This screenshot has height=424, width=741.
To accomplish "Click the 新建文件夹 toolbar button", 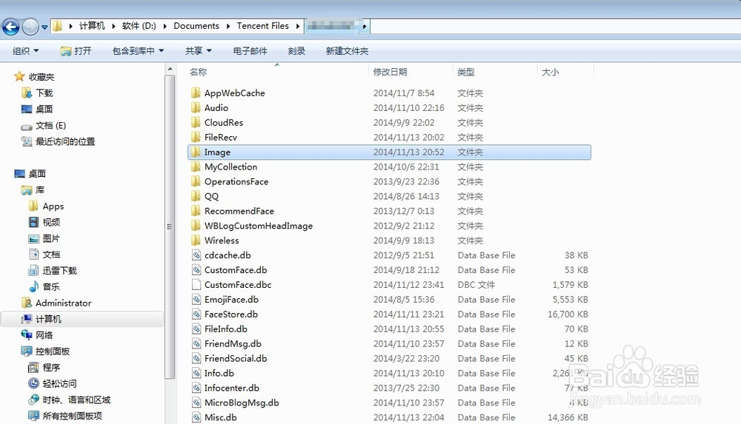I will (347, 51).
